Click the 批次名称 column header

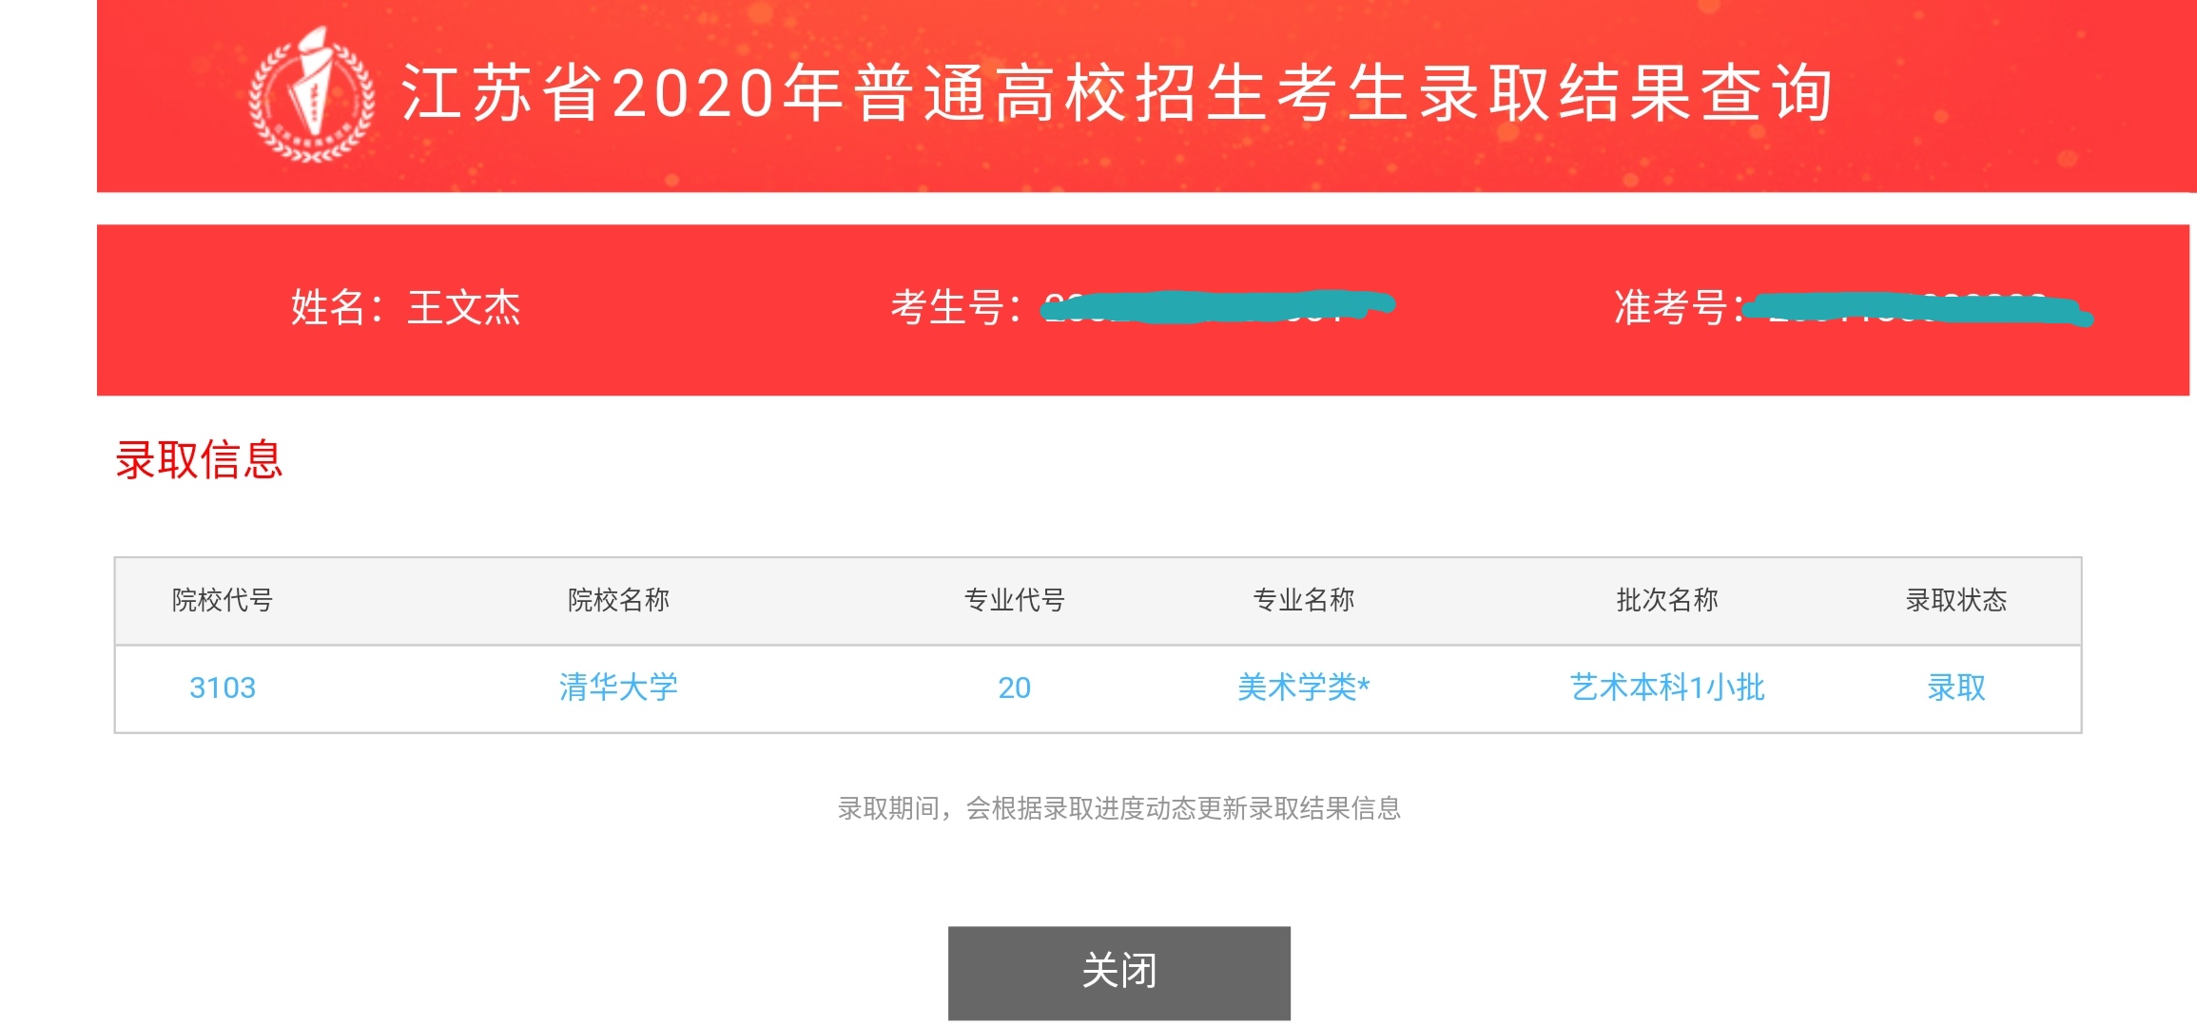[x=1667, y=600]
